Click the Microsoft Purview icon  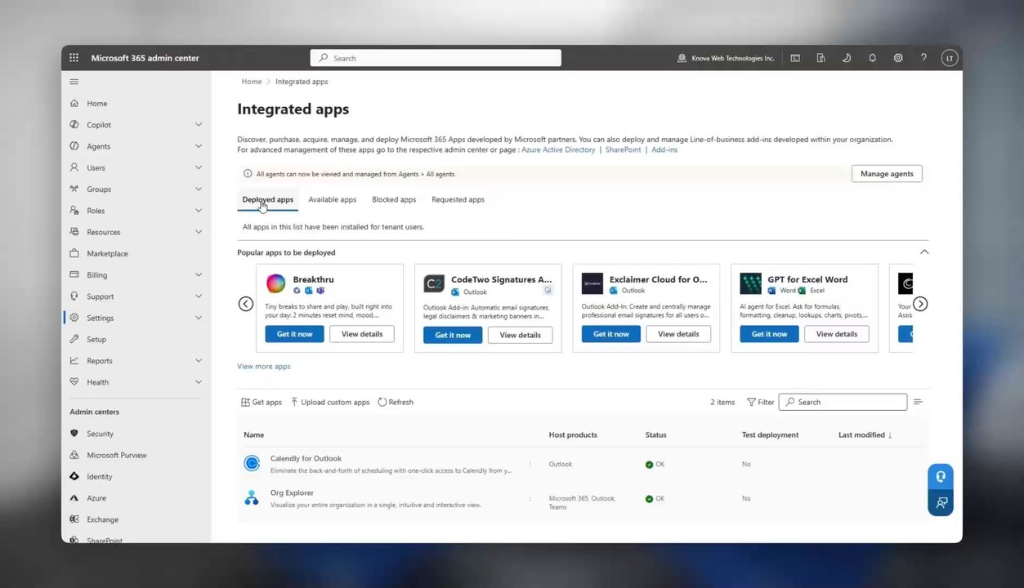(x=74, y=455)
